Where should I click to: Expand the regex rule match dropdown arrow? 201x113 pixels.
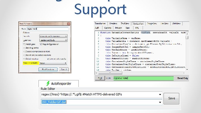160,95
